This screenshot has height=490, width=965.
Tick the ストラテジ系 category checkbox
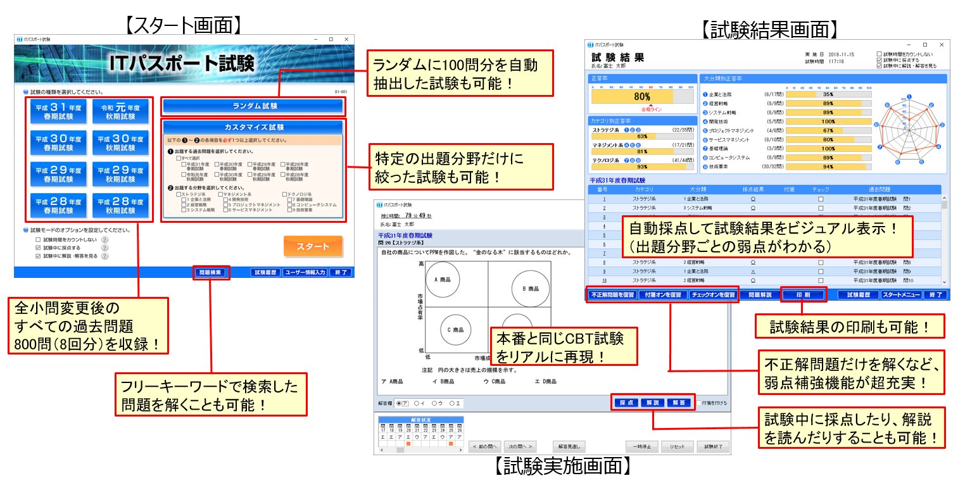point(179,194)
